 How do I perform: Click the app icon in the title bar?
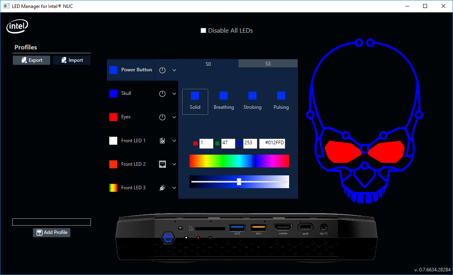pos(6,6)
